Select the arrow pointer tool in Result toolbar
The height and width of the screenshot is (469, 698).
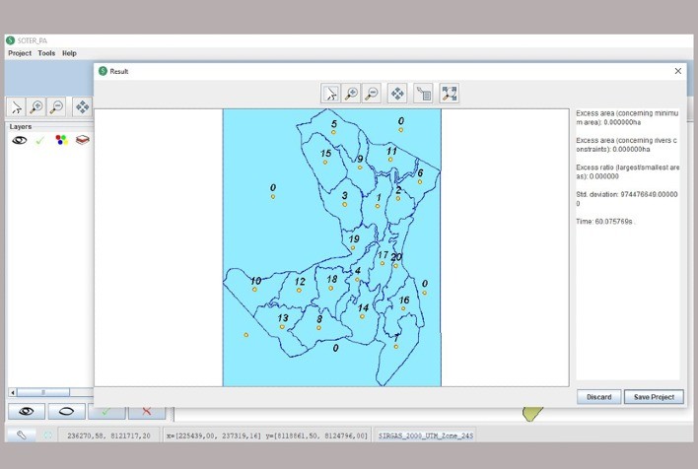coord(330,94)
